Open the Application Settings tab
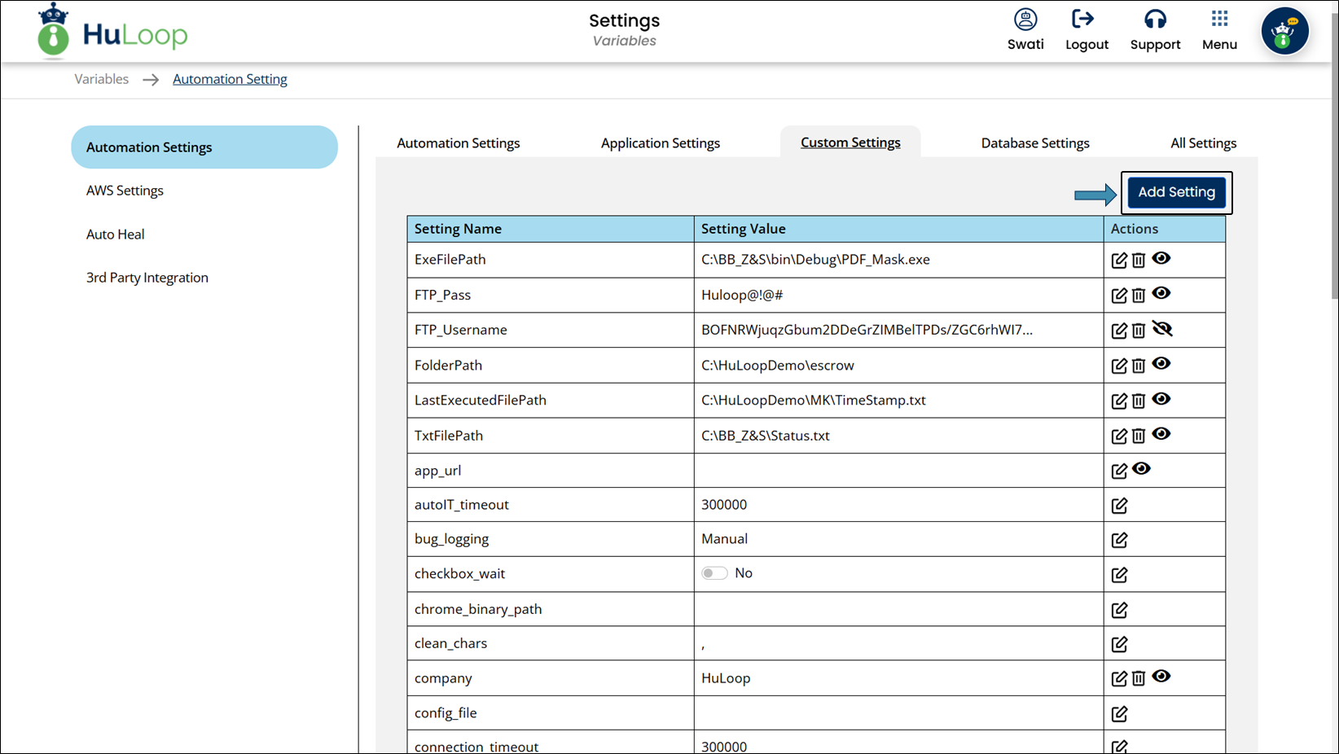This screenshot has height=754, width=1339. pyautogui.click(x=661, y=143)
